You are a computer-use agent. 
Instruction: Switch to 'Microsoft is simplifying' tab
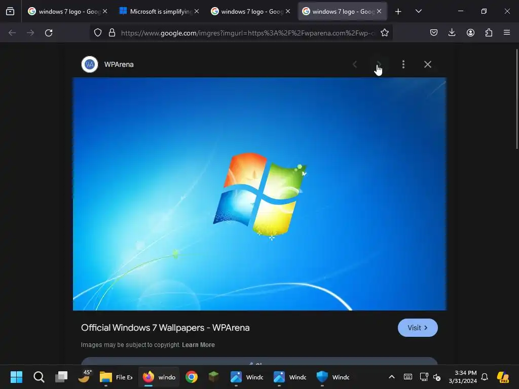[x=159, y=11]
